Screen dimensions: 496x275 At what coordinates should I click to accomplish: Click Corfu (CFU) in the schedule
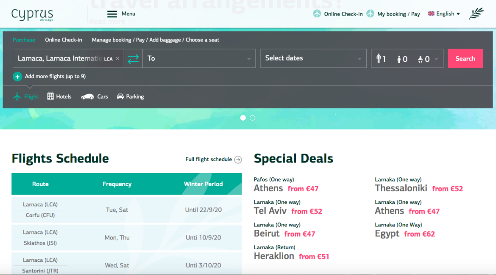click(40, 215)
